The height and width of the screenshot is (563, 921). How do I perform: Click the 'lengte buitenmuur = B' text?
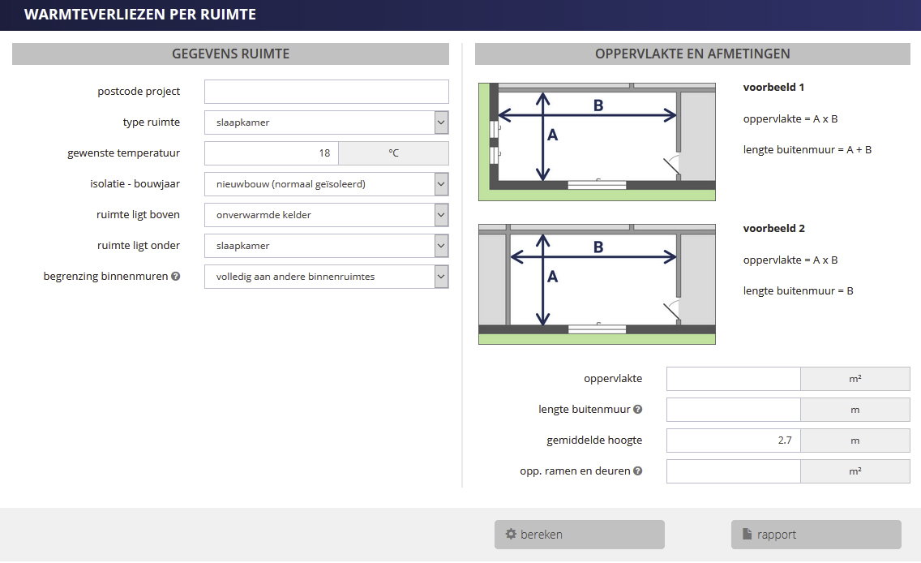(798, 291)
